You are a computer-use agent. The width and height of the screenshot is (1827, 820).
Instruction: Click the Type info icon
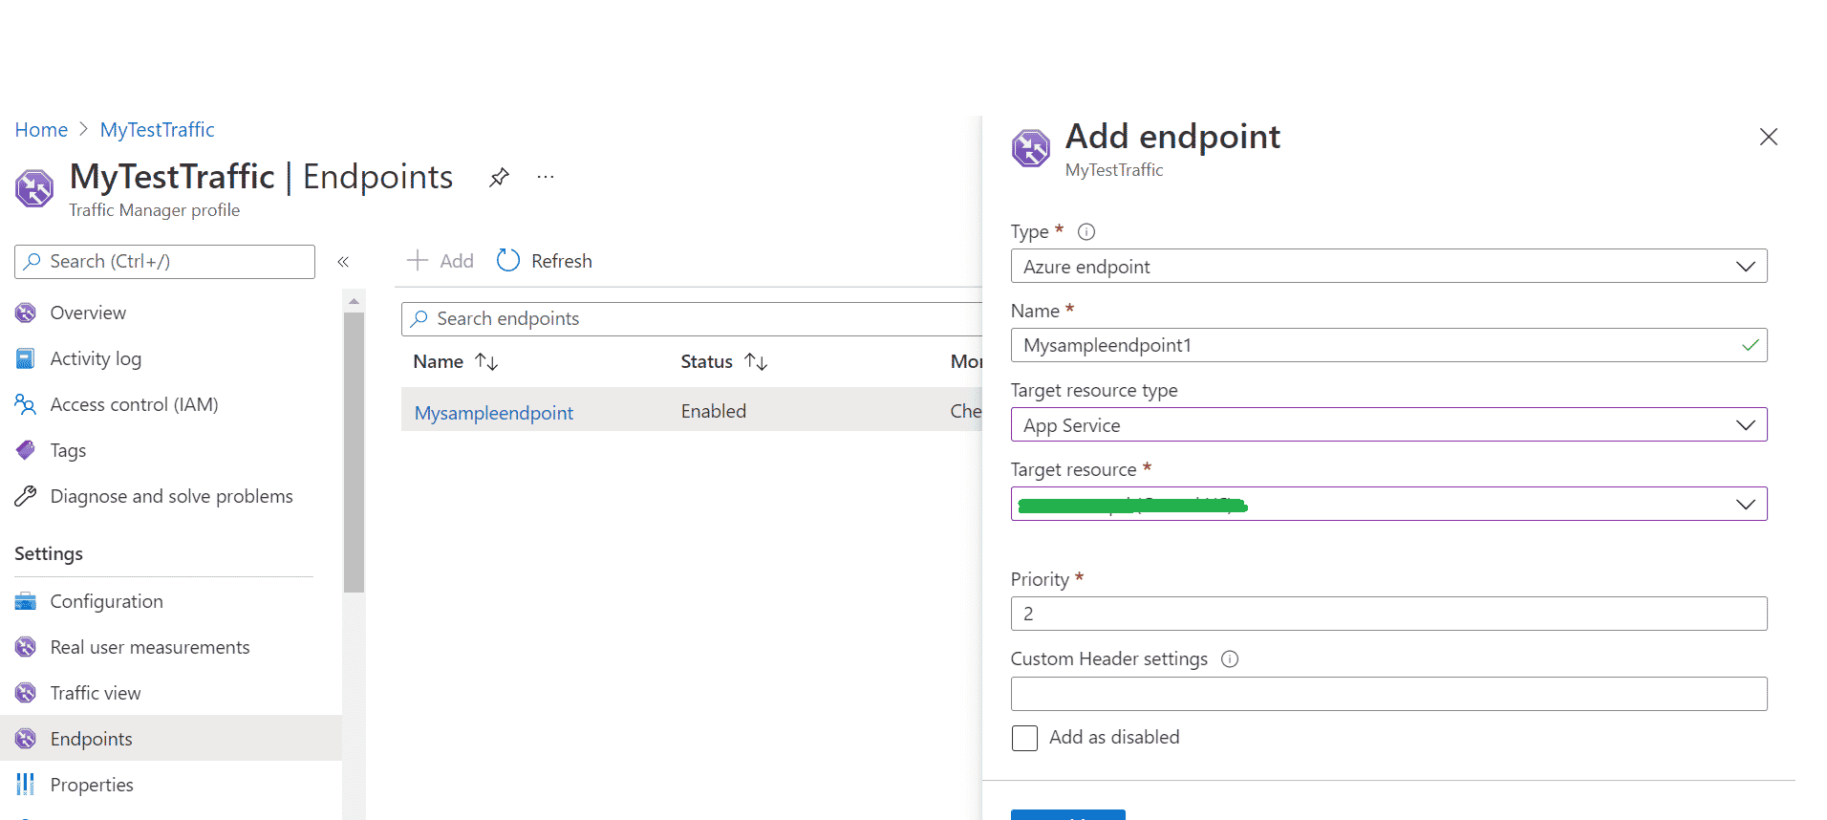click(1086, 231)
